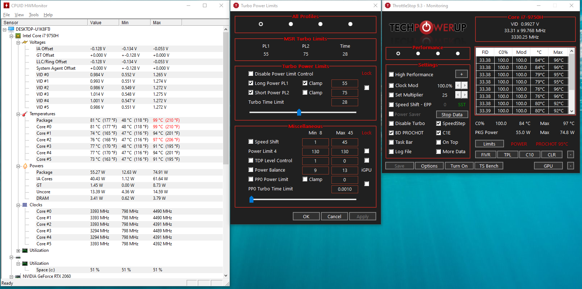
Task: Click the ThrottleStop title bar icon
Action: coord(388,5)
